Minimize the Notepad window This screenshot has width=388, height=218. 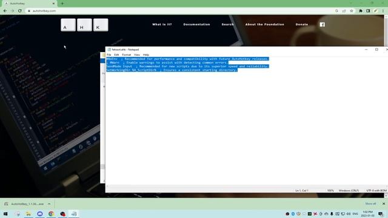pos(366,50)
